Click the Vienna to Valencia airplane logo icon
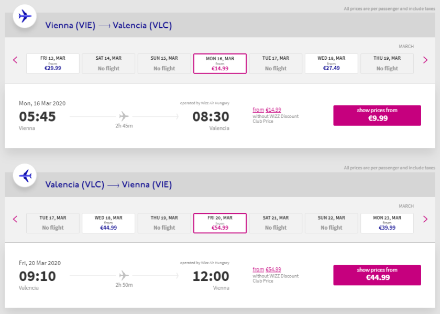This screenshot has width=440, height=314. [x=25, y=16]
